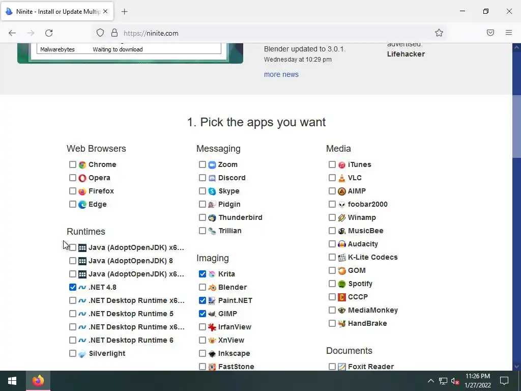
Task: Reload the page with the refresh icon
Action: pos(49,33)
